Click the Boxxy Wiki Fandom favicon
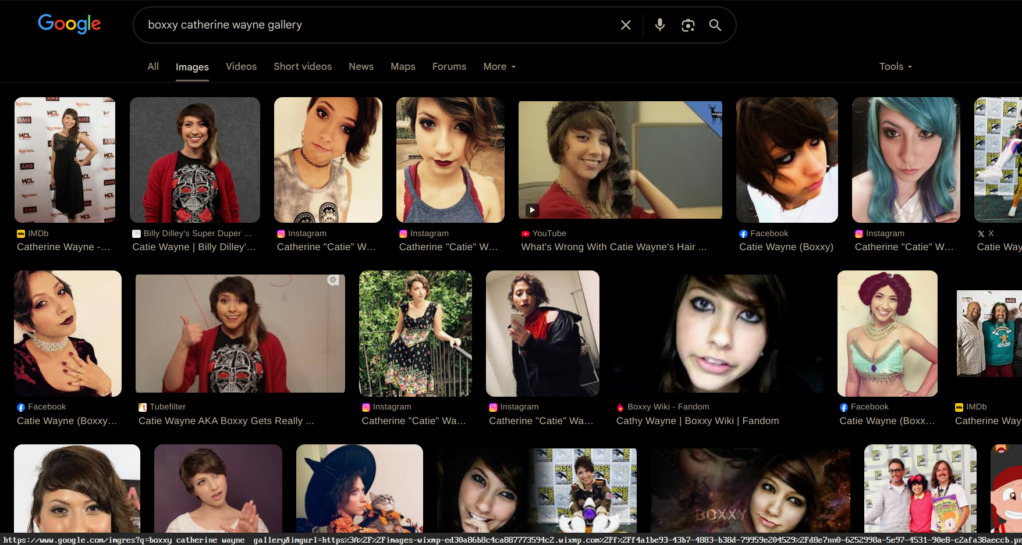The image size is (1022, 545). pyautogui.click(x=620, y=407)
